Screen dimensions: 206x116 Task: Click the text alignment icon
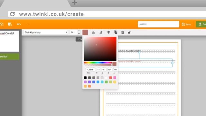93,32
